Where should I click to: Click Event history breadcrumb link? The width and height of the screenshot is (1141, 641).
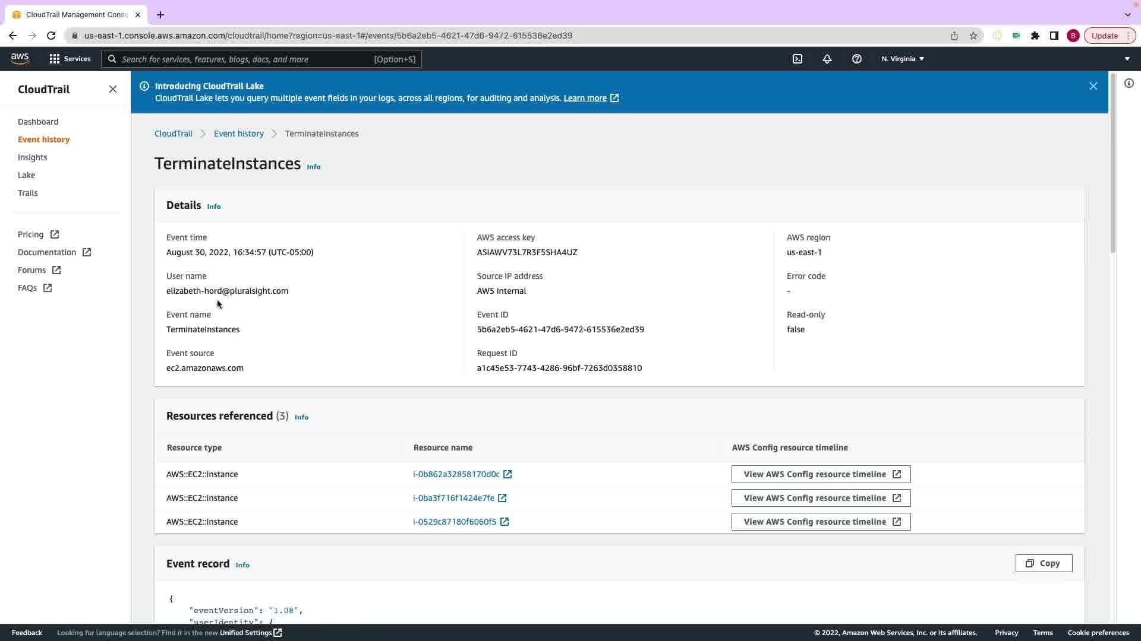238,134
